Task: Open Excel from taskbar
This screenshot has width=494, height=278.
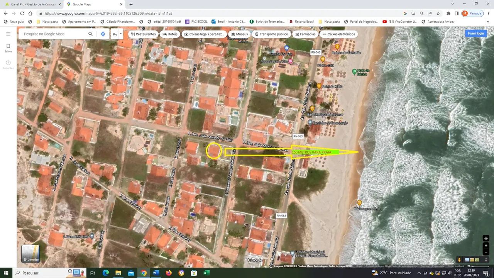Action: click(206, 273)
